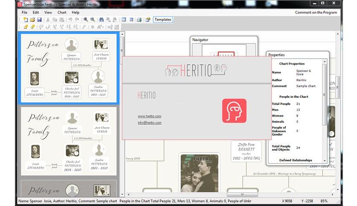The image size is (357, 206).
Task: Click chart horizontal scroll left arrow
Action: coord(129,195)
